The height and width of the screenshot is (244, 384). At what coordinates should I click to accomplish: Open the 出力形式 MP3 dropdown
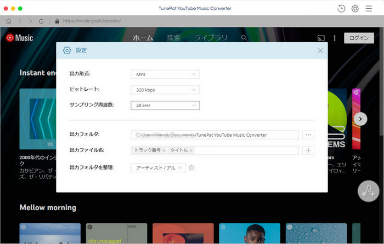(x=165, y=74)
